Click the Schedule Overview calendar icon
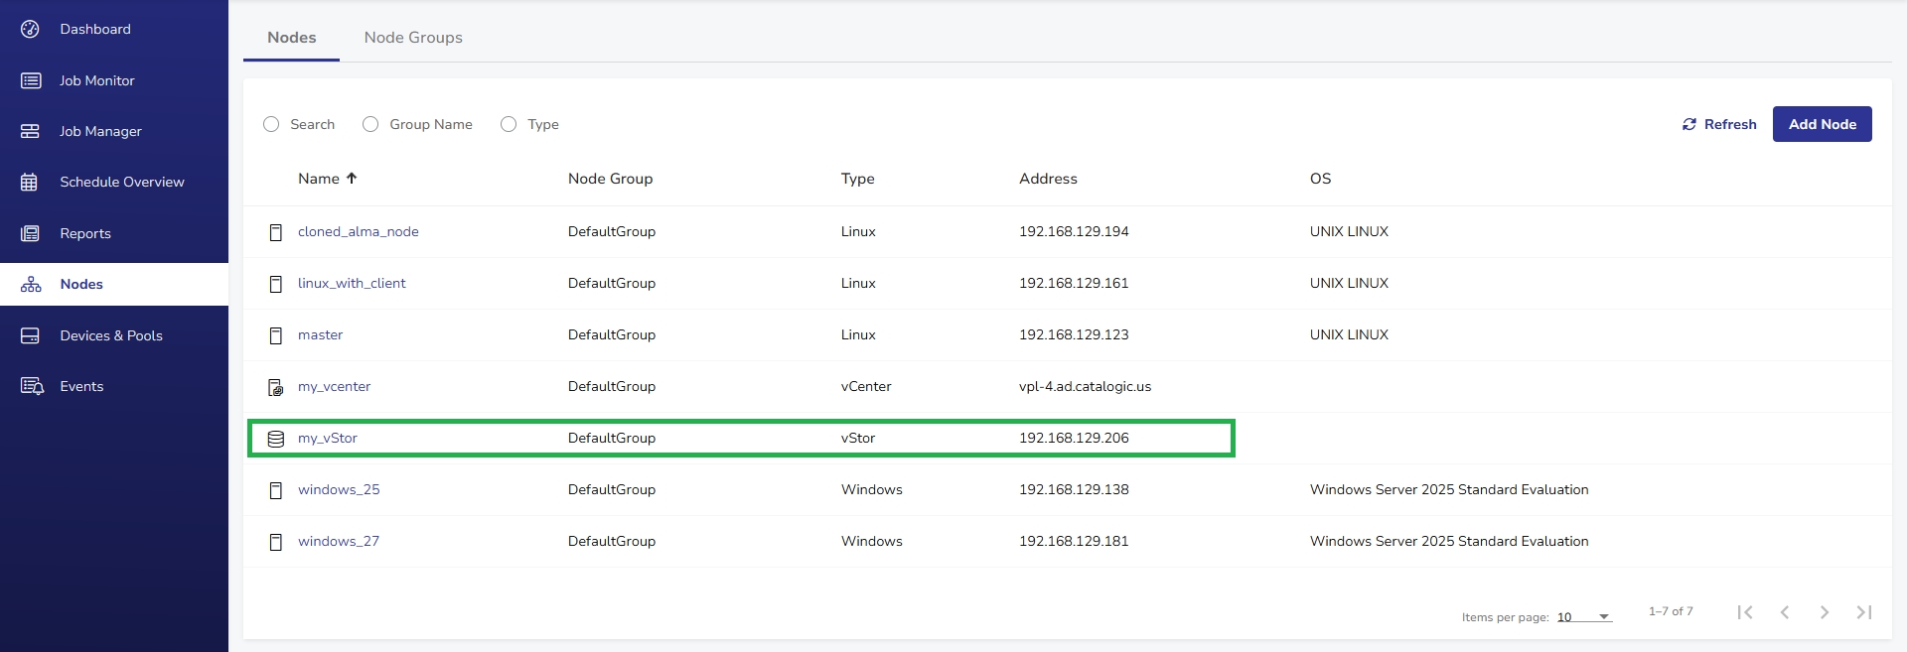 click(x=30, y=182)
